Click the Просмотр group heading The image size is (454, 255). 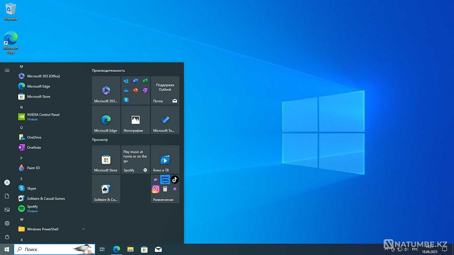[99, 139]
